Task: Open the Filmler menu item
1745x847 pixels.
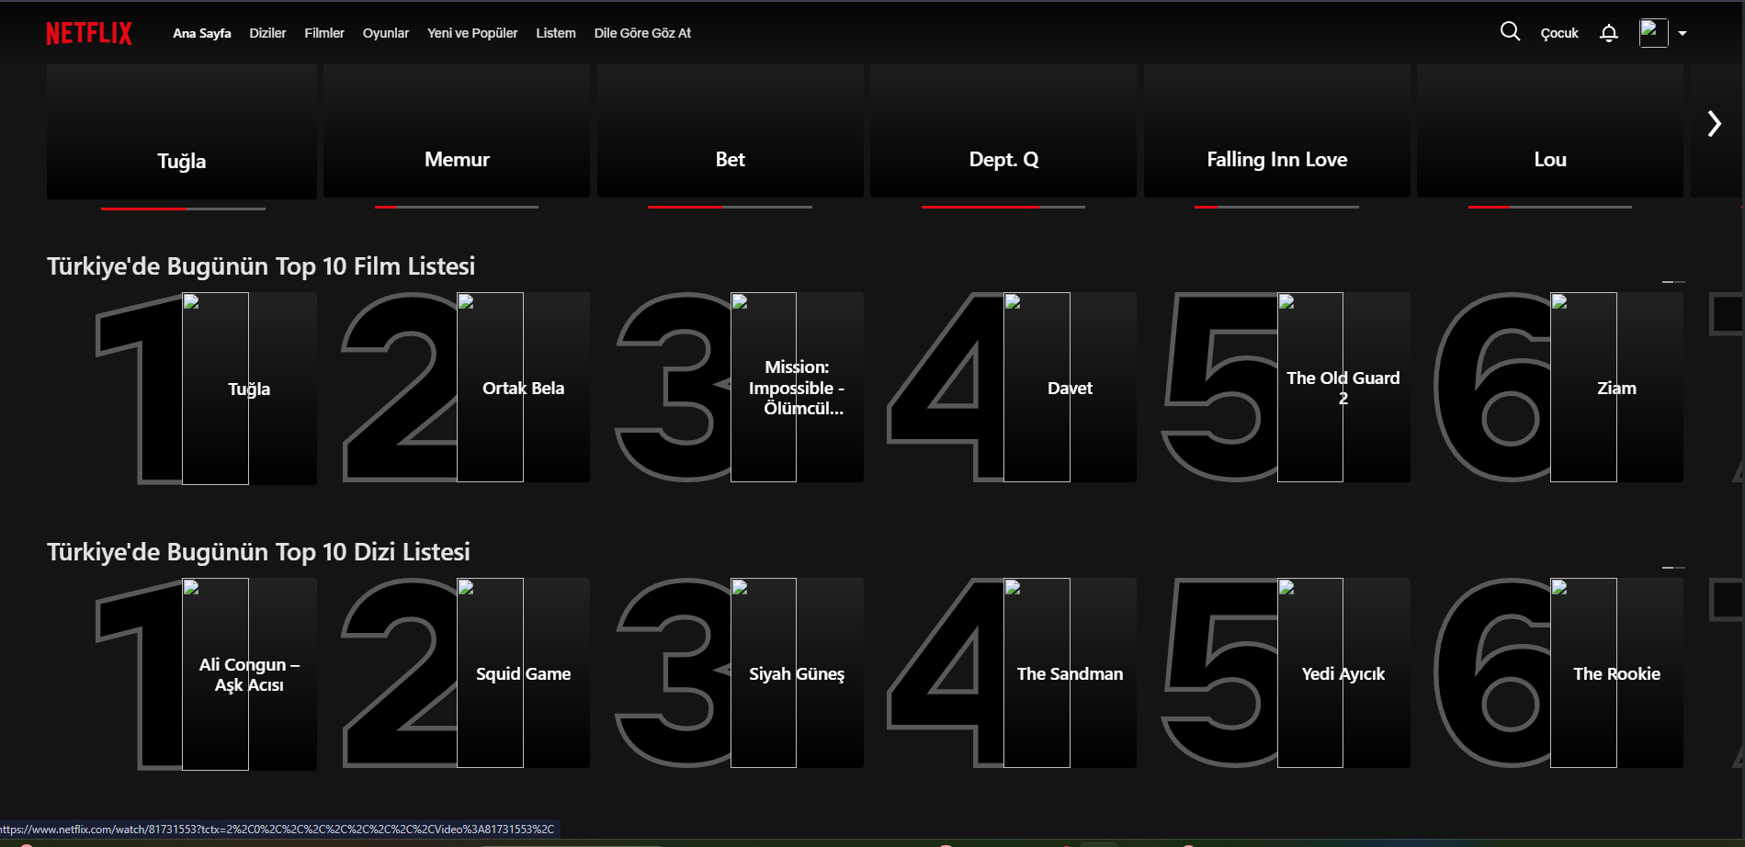Action: point(324,33)
